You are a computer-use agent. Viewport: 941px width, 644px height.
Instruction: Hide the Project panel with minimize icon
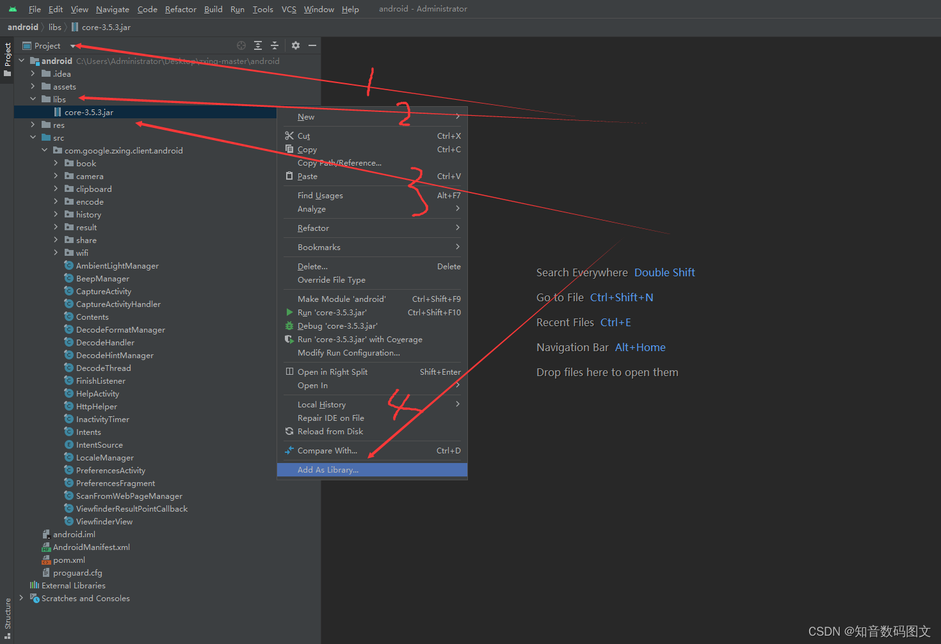pos(312,45)
